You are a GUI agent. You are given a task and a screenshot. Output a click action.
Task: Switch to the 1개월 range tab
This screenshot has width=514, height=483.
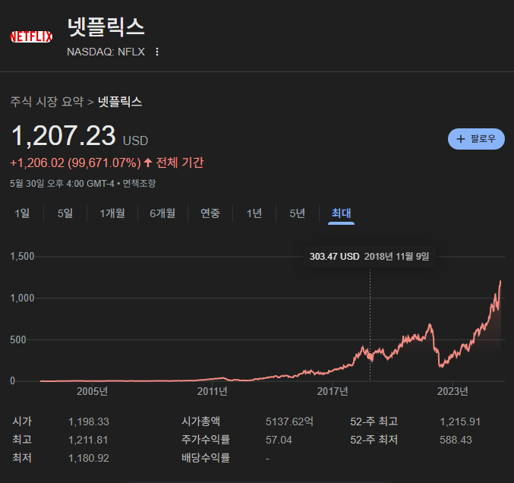coord(112,213)
